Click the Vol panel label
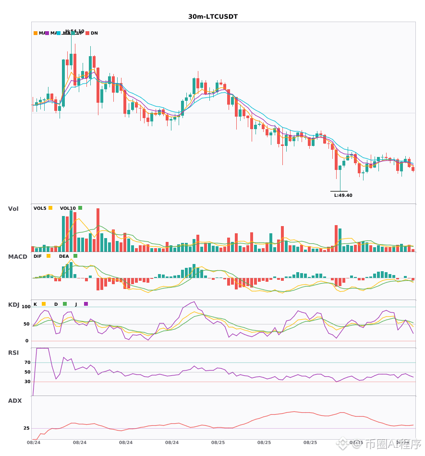 [x=13, y=209]
